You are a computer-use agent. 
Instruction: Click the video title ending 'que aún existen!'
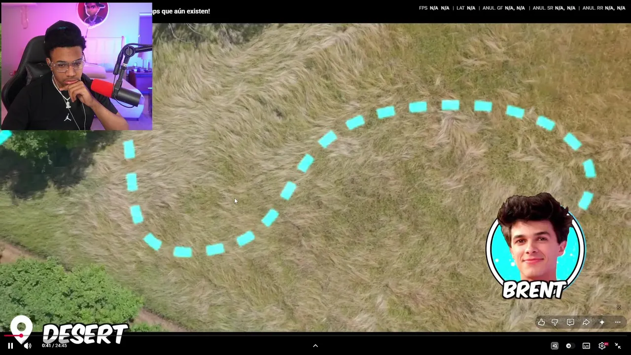(181, 11)
